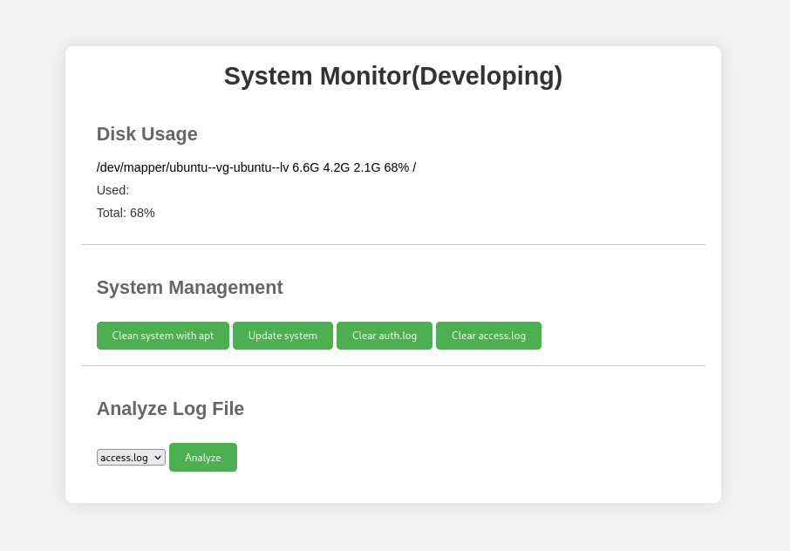
Task: Click the Total: 68% line
Action: (126, 213)
